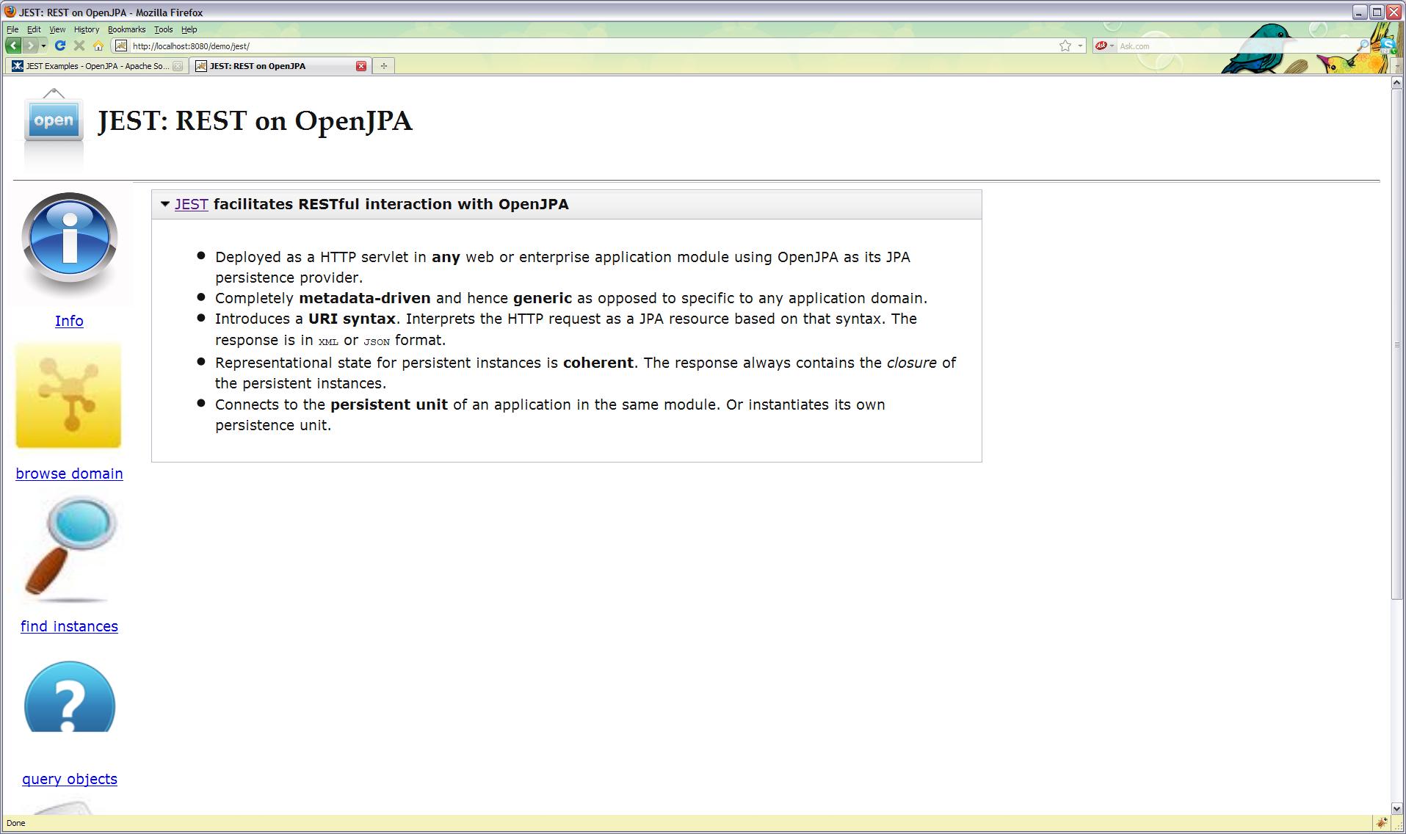Follow the Info link

coord(69,321)
